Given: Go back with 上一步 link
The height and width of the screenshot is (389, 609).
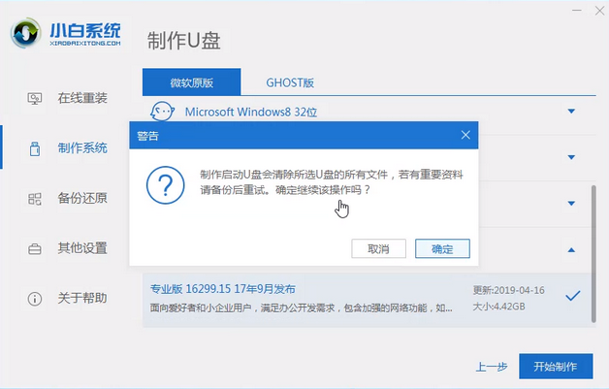Looking at the screenshot, I should coord(492,367).
